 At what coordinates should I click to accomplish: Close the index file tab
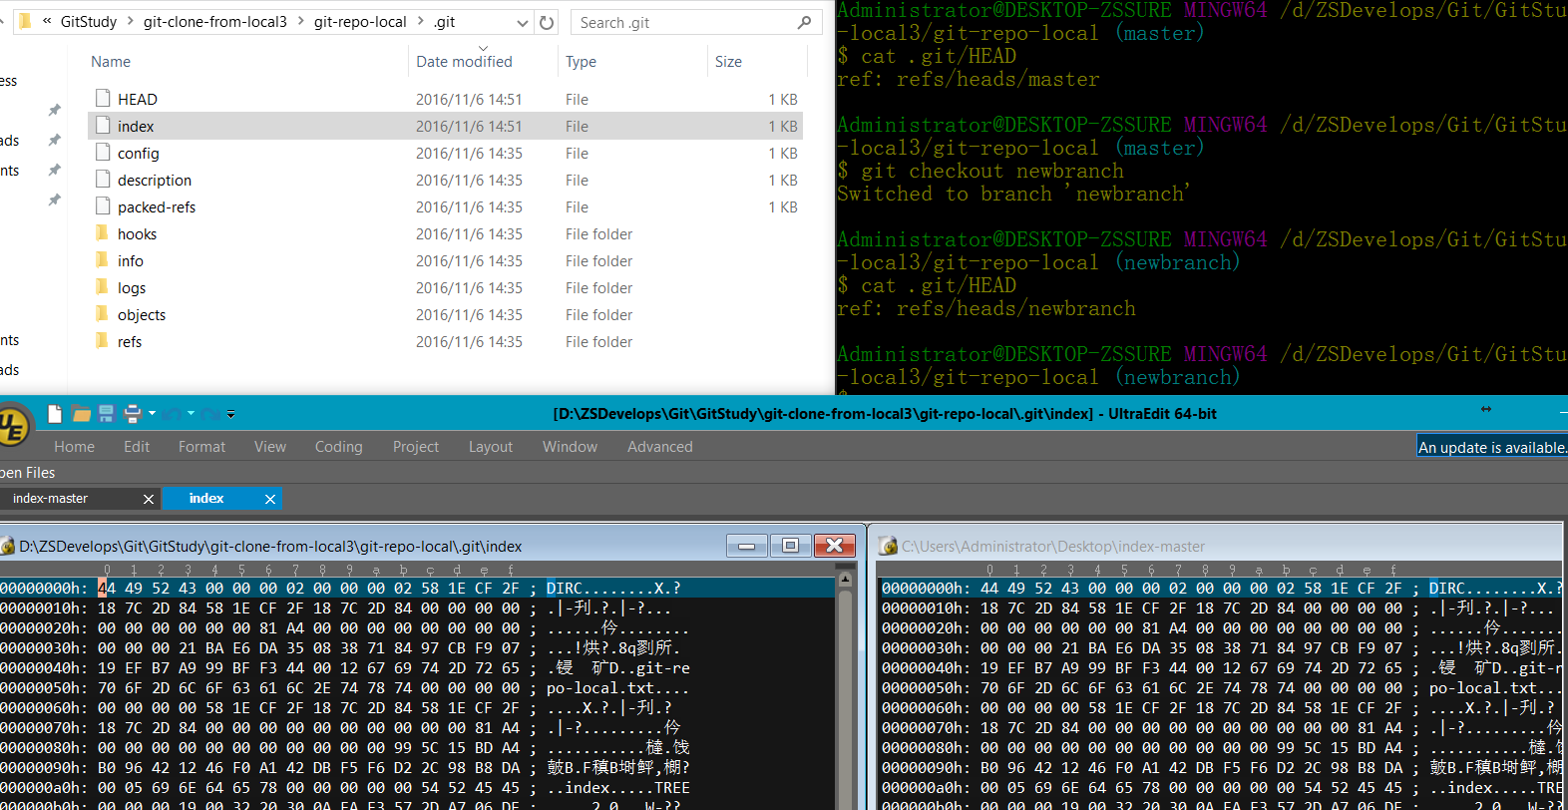click(270, 499)
